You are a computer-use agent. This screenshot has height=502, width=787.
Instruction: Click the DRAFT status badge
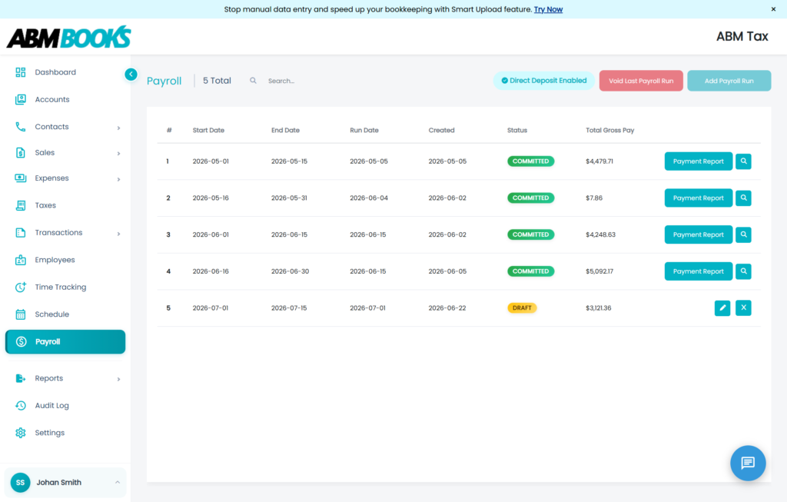click(522, 308)
